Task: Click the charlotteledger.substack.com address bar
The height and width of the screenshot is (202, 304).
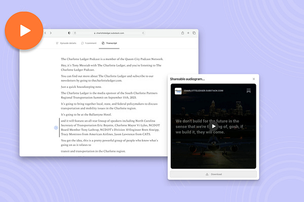Action: point(109,33)
